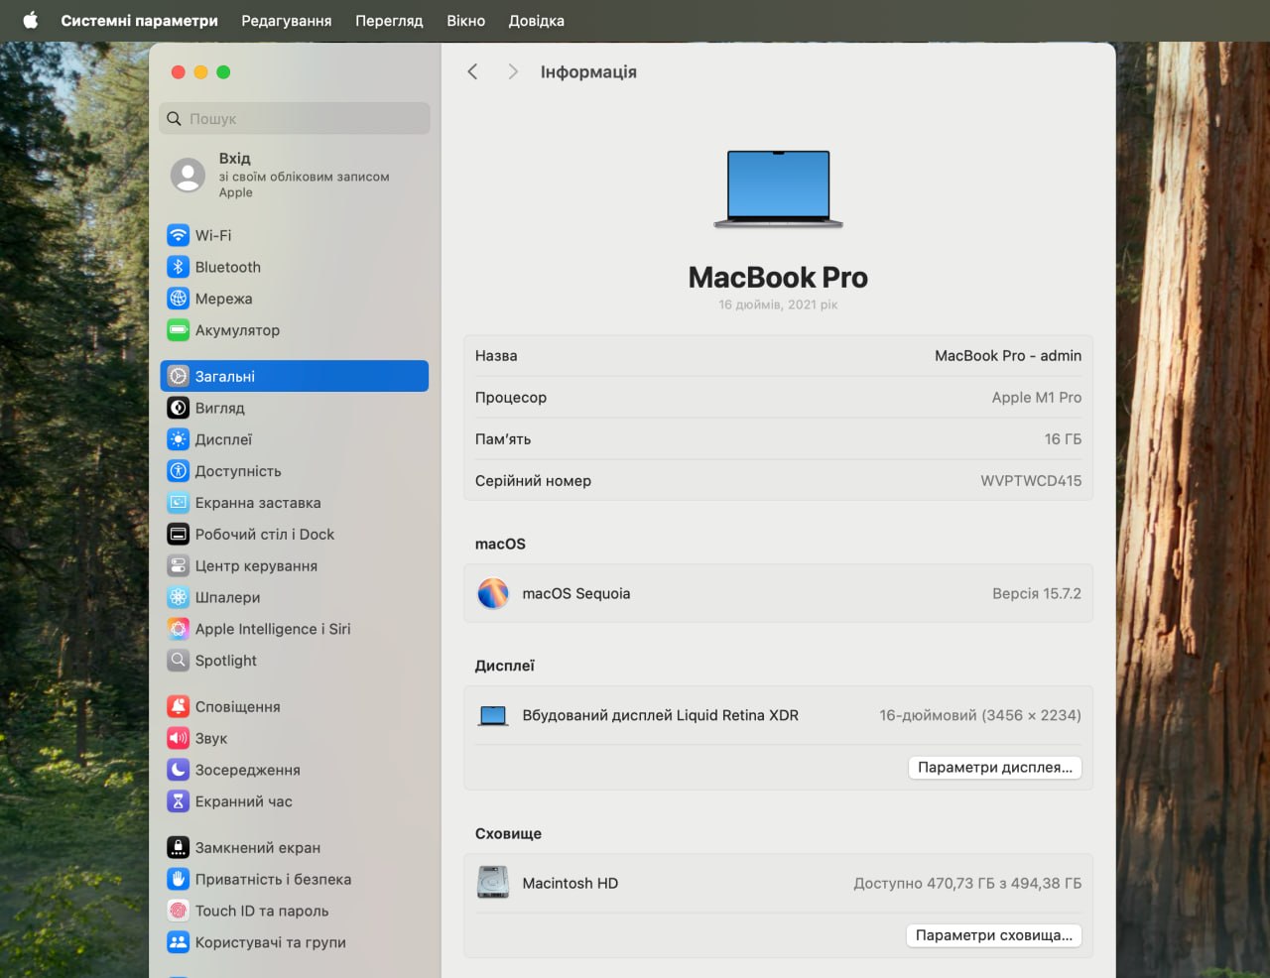This screenshot has height=978, width=1270.
Task: Click the Загальні gear icon
Action: 179,376
